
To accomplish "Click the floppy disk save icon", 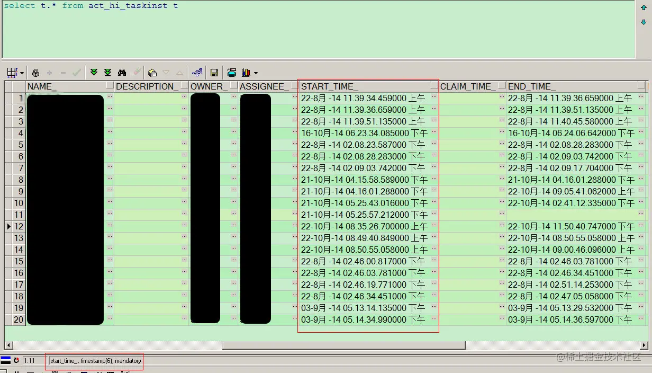I will pos(214,73).
